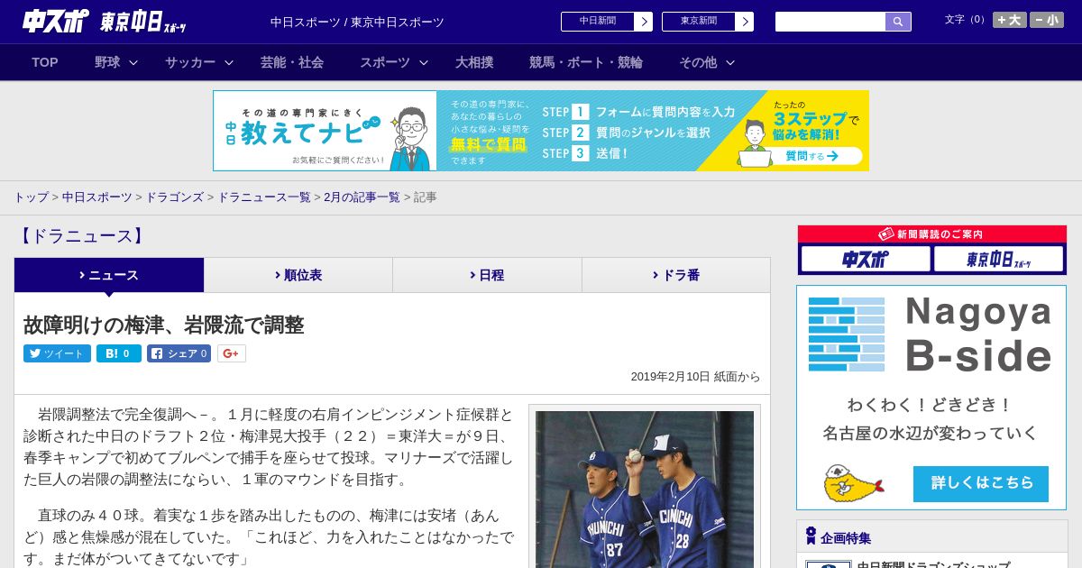Image resolution: width=1082 pixels, height=568 pixels.
Task: Click the shachihoko mascot in the ad
Action: 852,483
